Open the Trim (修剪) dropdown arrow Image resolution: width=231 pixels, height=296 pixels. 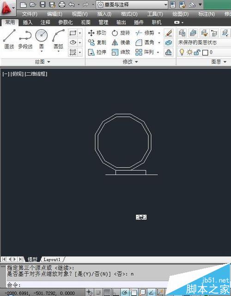[159, 33]
